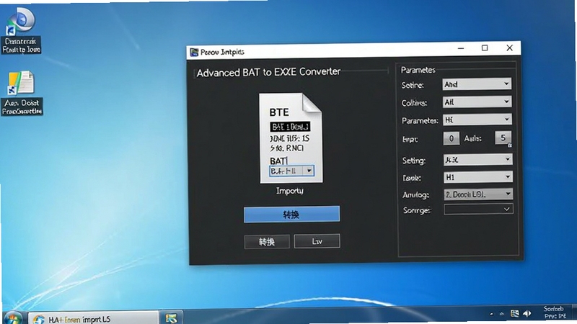Viewport: 577px width, 324px height.
Task: Click the taskbar clock text
Action: (x=555, y=312)
